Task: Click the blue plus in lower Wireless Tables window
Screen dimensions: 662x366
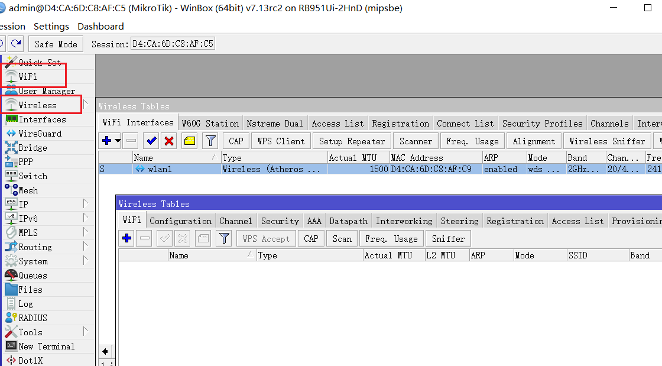Action: click(126, 238)
